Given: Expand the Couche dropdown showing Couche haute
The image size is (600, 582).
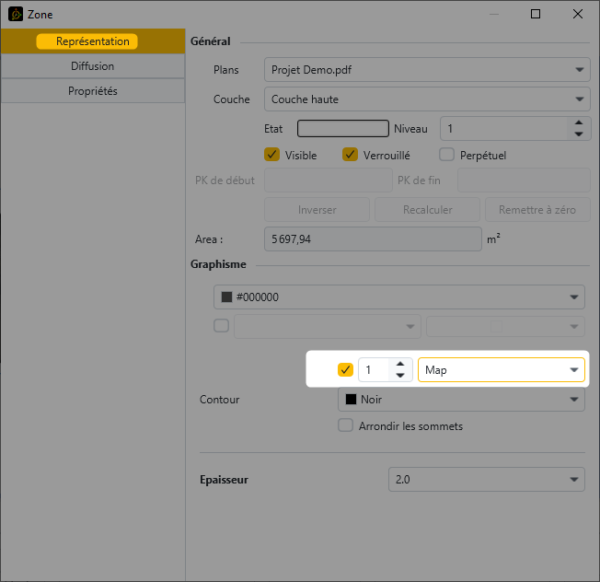Looking at the screenshot, I should click(x=426, y=99).
